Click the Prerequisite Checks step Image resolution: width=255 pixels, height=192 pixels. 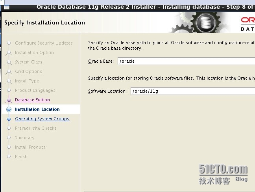tap(36, 128)
